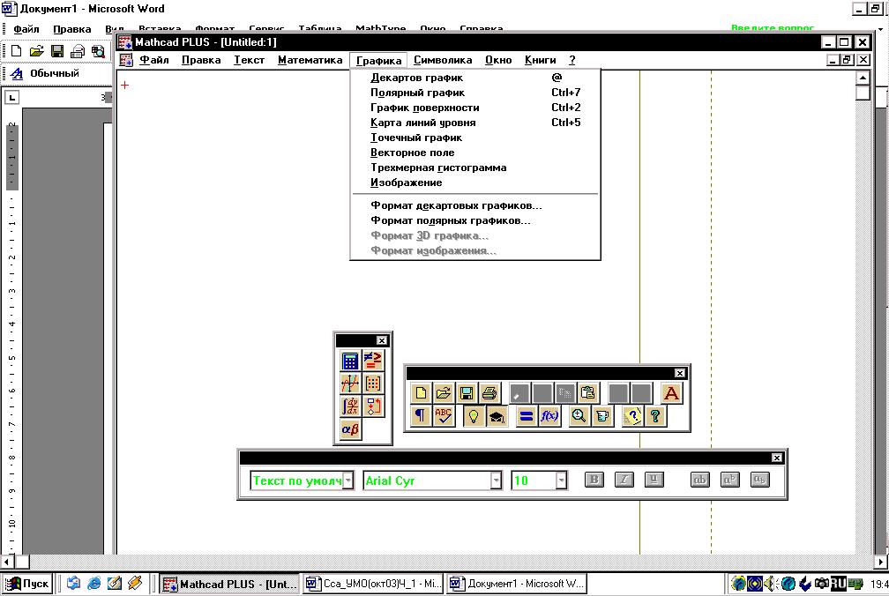Toggle normal text ab button
This screenshot has height=596, width=889.
pos(700,480)
